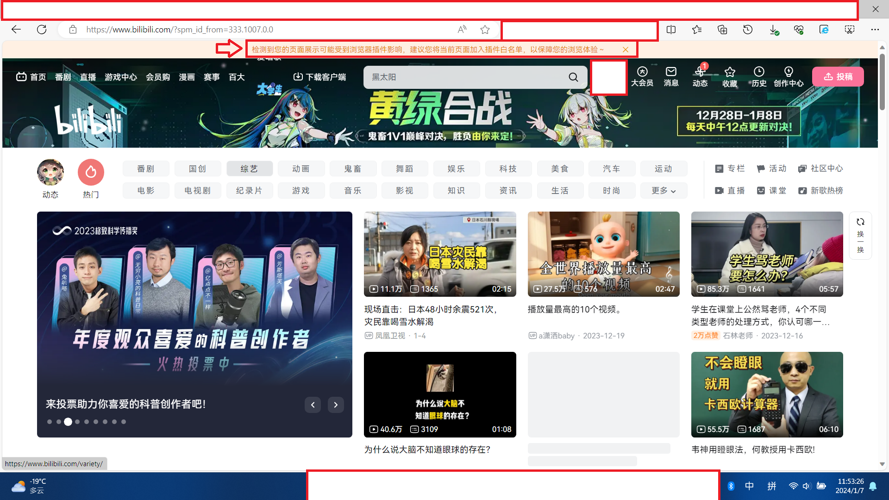The image size is (889, 500).
Task: Select the fifth carousel indicator dot
Action: [x=87, y=421]
